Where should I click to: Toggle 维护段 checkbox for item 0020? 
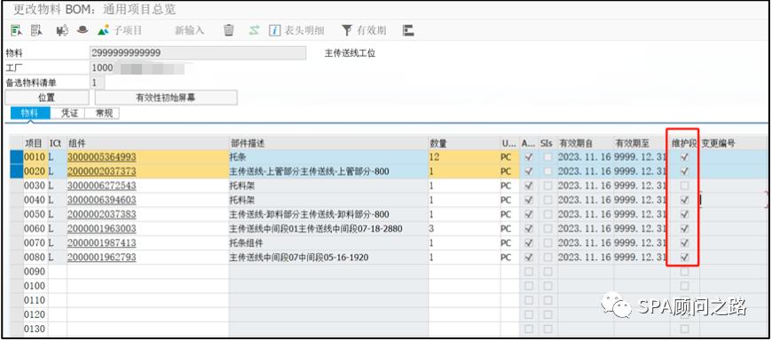684,171
